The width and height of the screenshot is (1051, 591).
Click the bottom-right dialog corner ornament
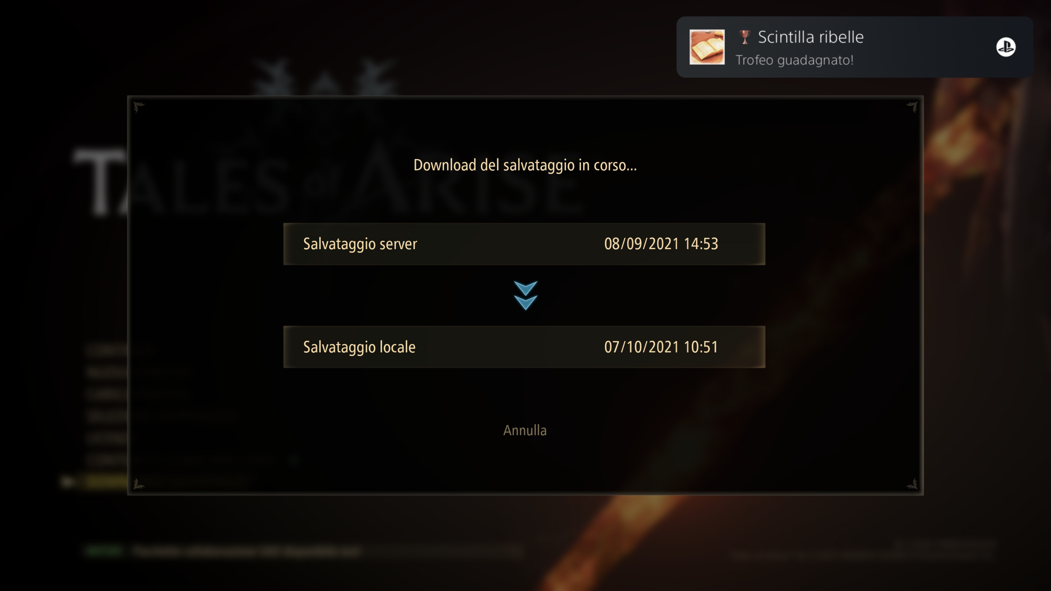[912, 484]
